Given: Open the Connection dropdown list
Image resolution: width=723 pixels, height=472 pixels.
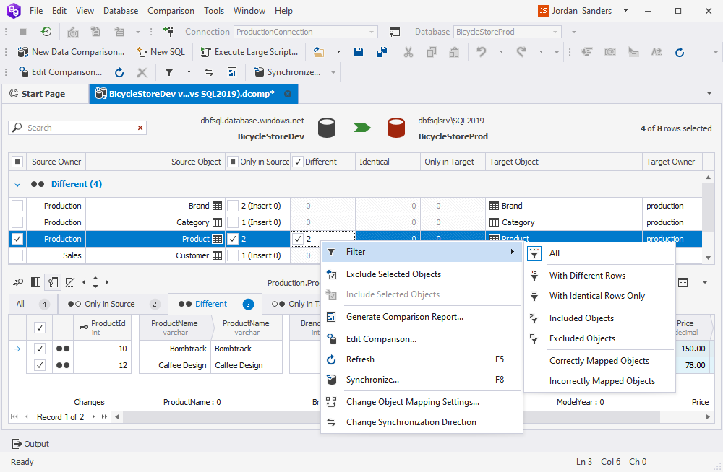Looking at the screenshot, I should tap(371, 32).
